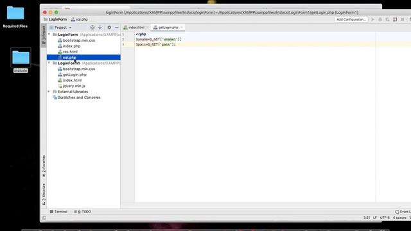Viewport: 411px width, 231px height.
Task: Click the UTF-8 encoding indicator
Action: point(385,218)
